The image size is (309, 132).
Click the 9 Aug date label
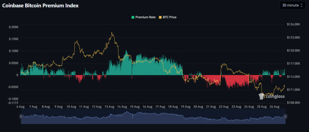point(58,107)
